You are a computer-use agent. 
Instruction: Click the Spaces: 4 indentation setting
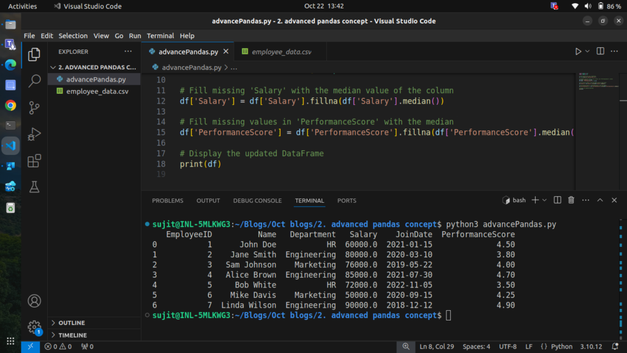tap(476, 347)
